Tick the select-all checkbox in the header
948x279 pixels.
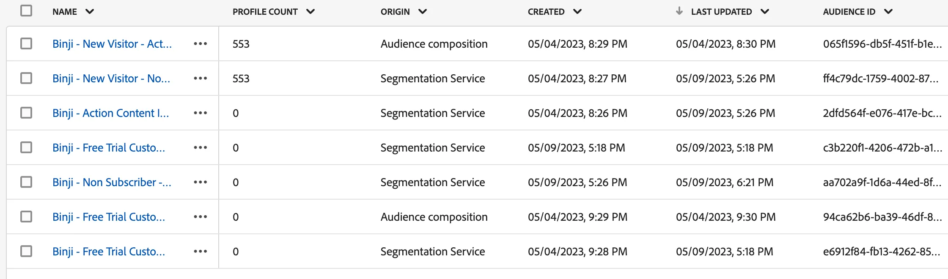26,11
